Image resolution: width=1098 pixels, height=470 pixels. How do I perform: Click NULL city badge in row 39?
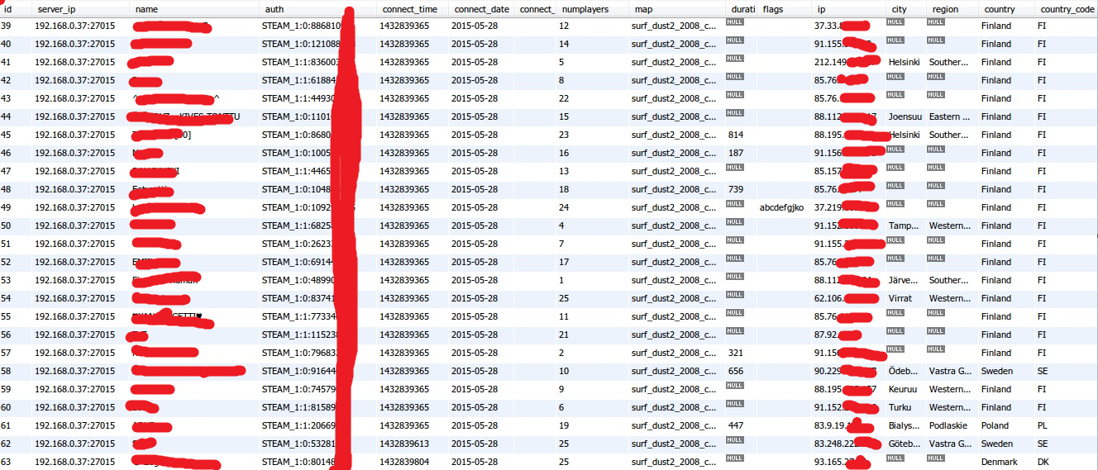(895, 22)
